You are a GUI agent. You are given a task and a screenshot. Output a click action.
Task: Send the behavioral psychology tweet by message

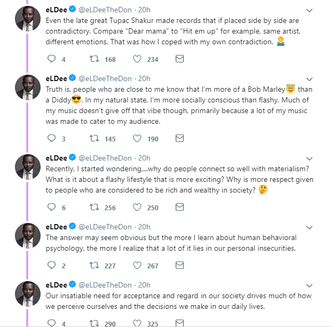[x=180, y=265]
